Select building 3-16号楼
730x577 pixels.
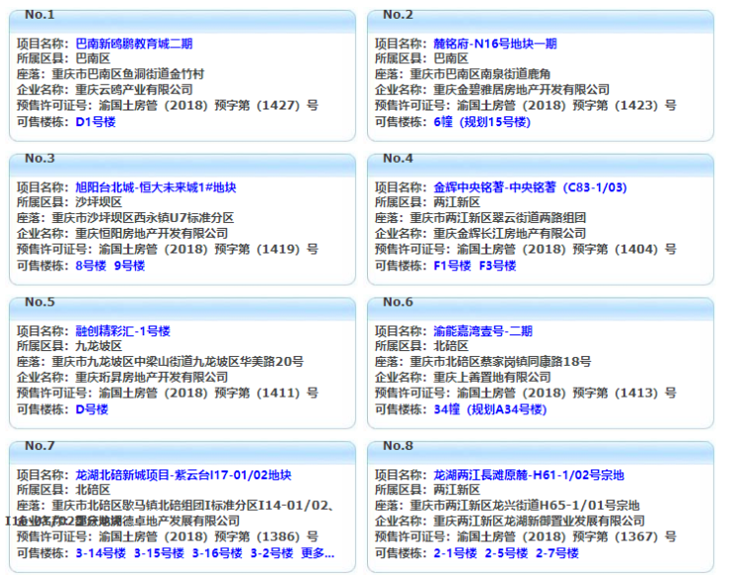pyautogui.click(x=217, y=553)
